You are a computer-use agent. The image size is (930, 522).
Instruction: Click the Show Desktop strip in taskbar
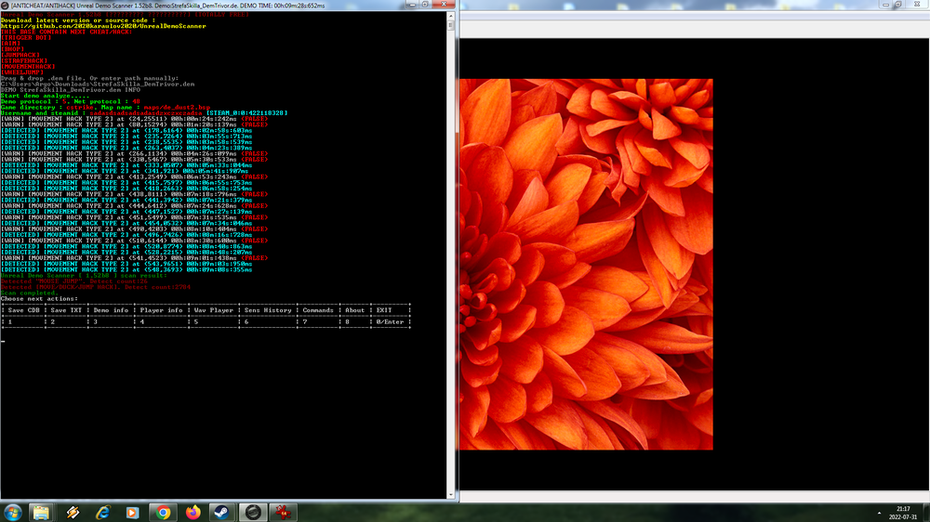point(926,513)
